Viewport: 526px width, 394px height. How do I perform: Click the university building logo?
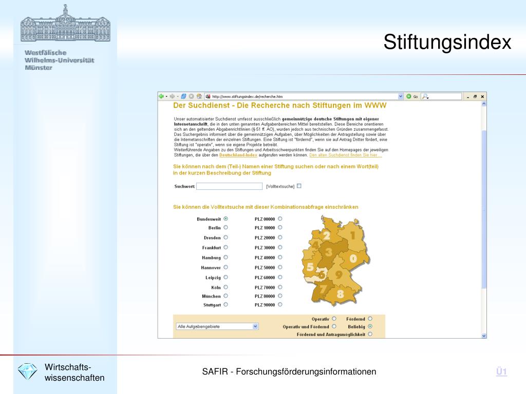pyautogui.click(x=65, y=23)
